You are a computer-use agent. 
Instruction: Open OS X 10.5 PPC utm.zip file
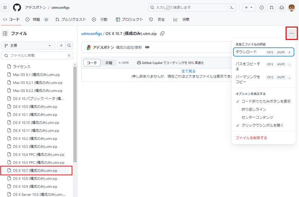point(38,163)
